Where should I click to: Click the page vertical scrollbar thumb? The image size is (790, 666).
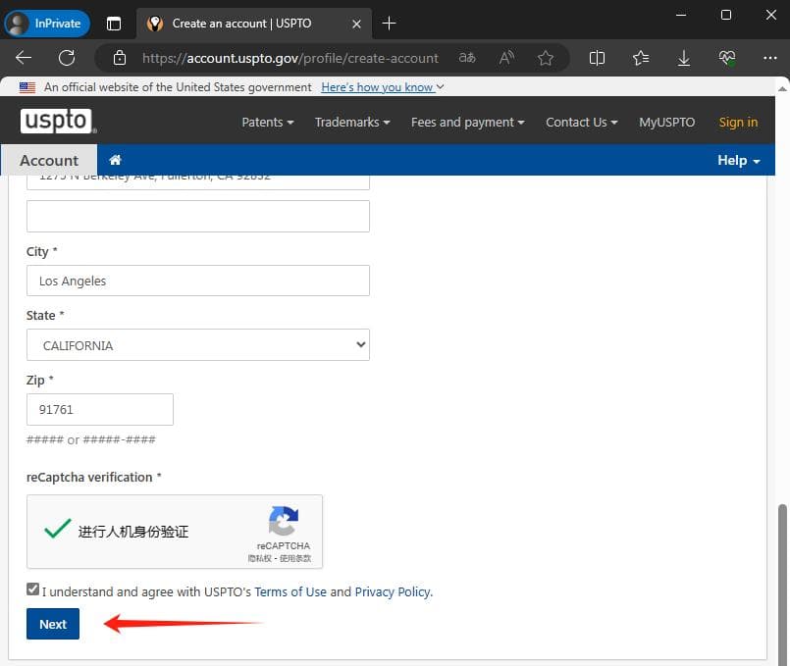pyautogui.click(x=782, y=584)
